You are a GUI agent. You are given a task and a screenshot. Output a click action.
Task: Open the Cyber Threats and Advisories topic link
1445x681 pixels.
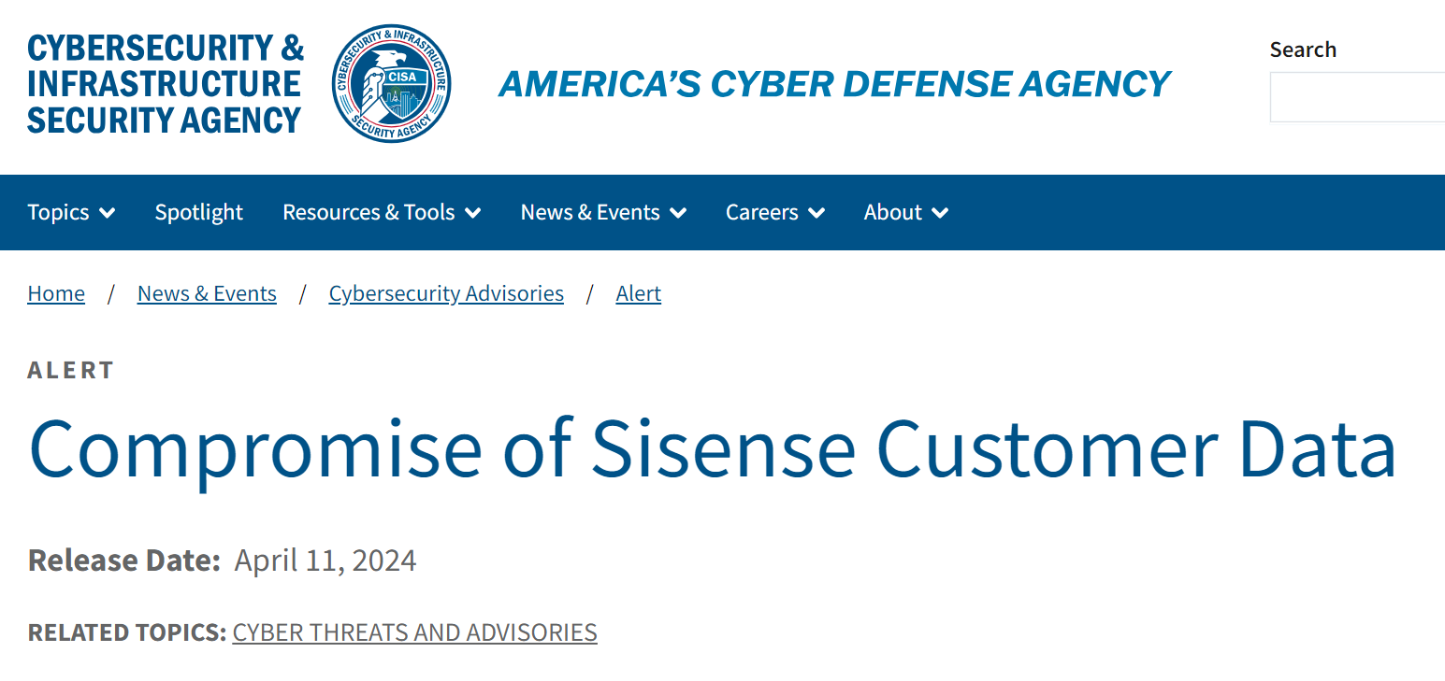[414, 632]
